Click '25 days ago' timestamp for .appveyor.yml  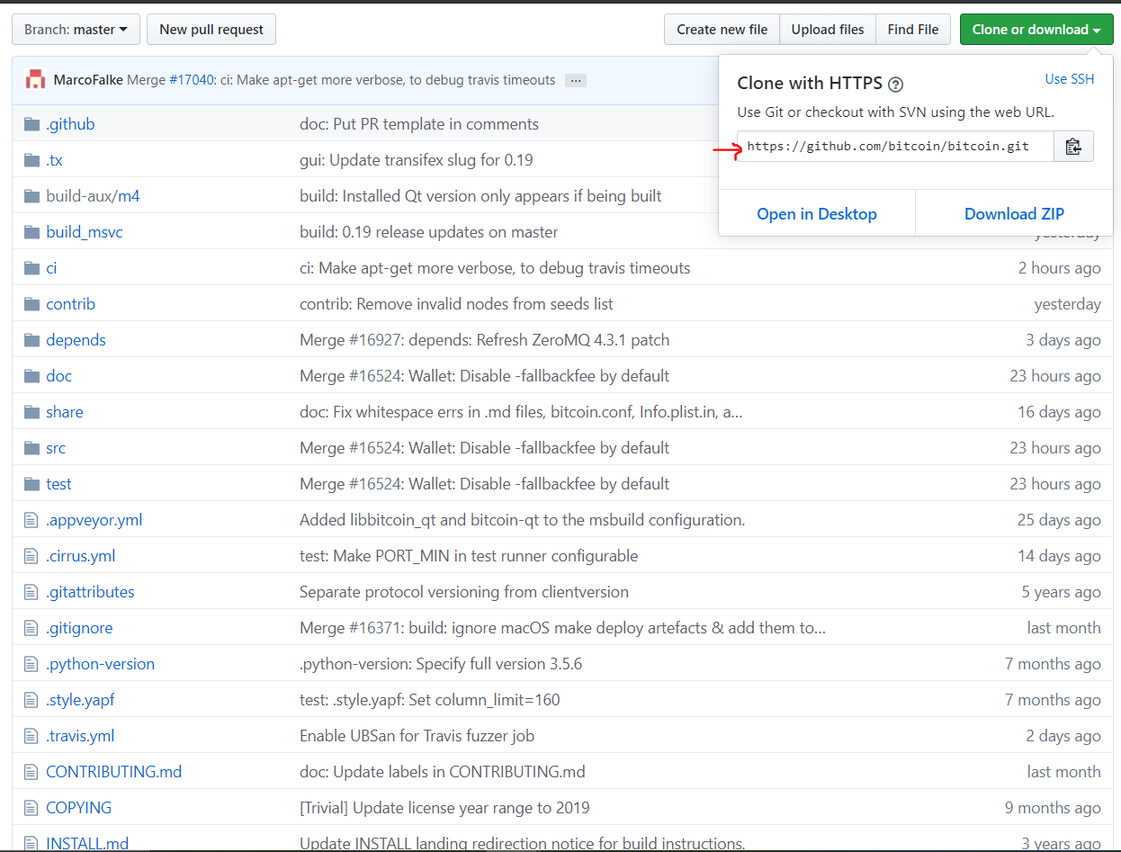(1059, 520)
